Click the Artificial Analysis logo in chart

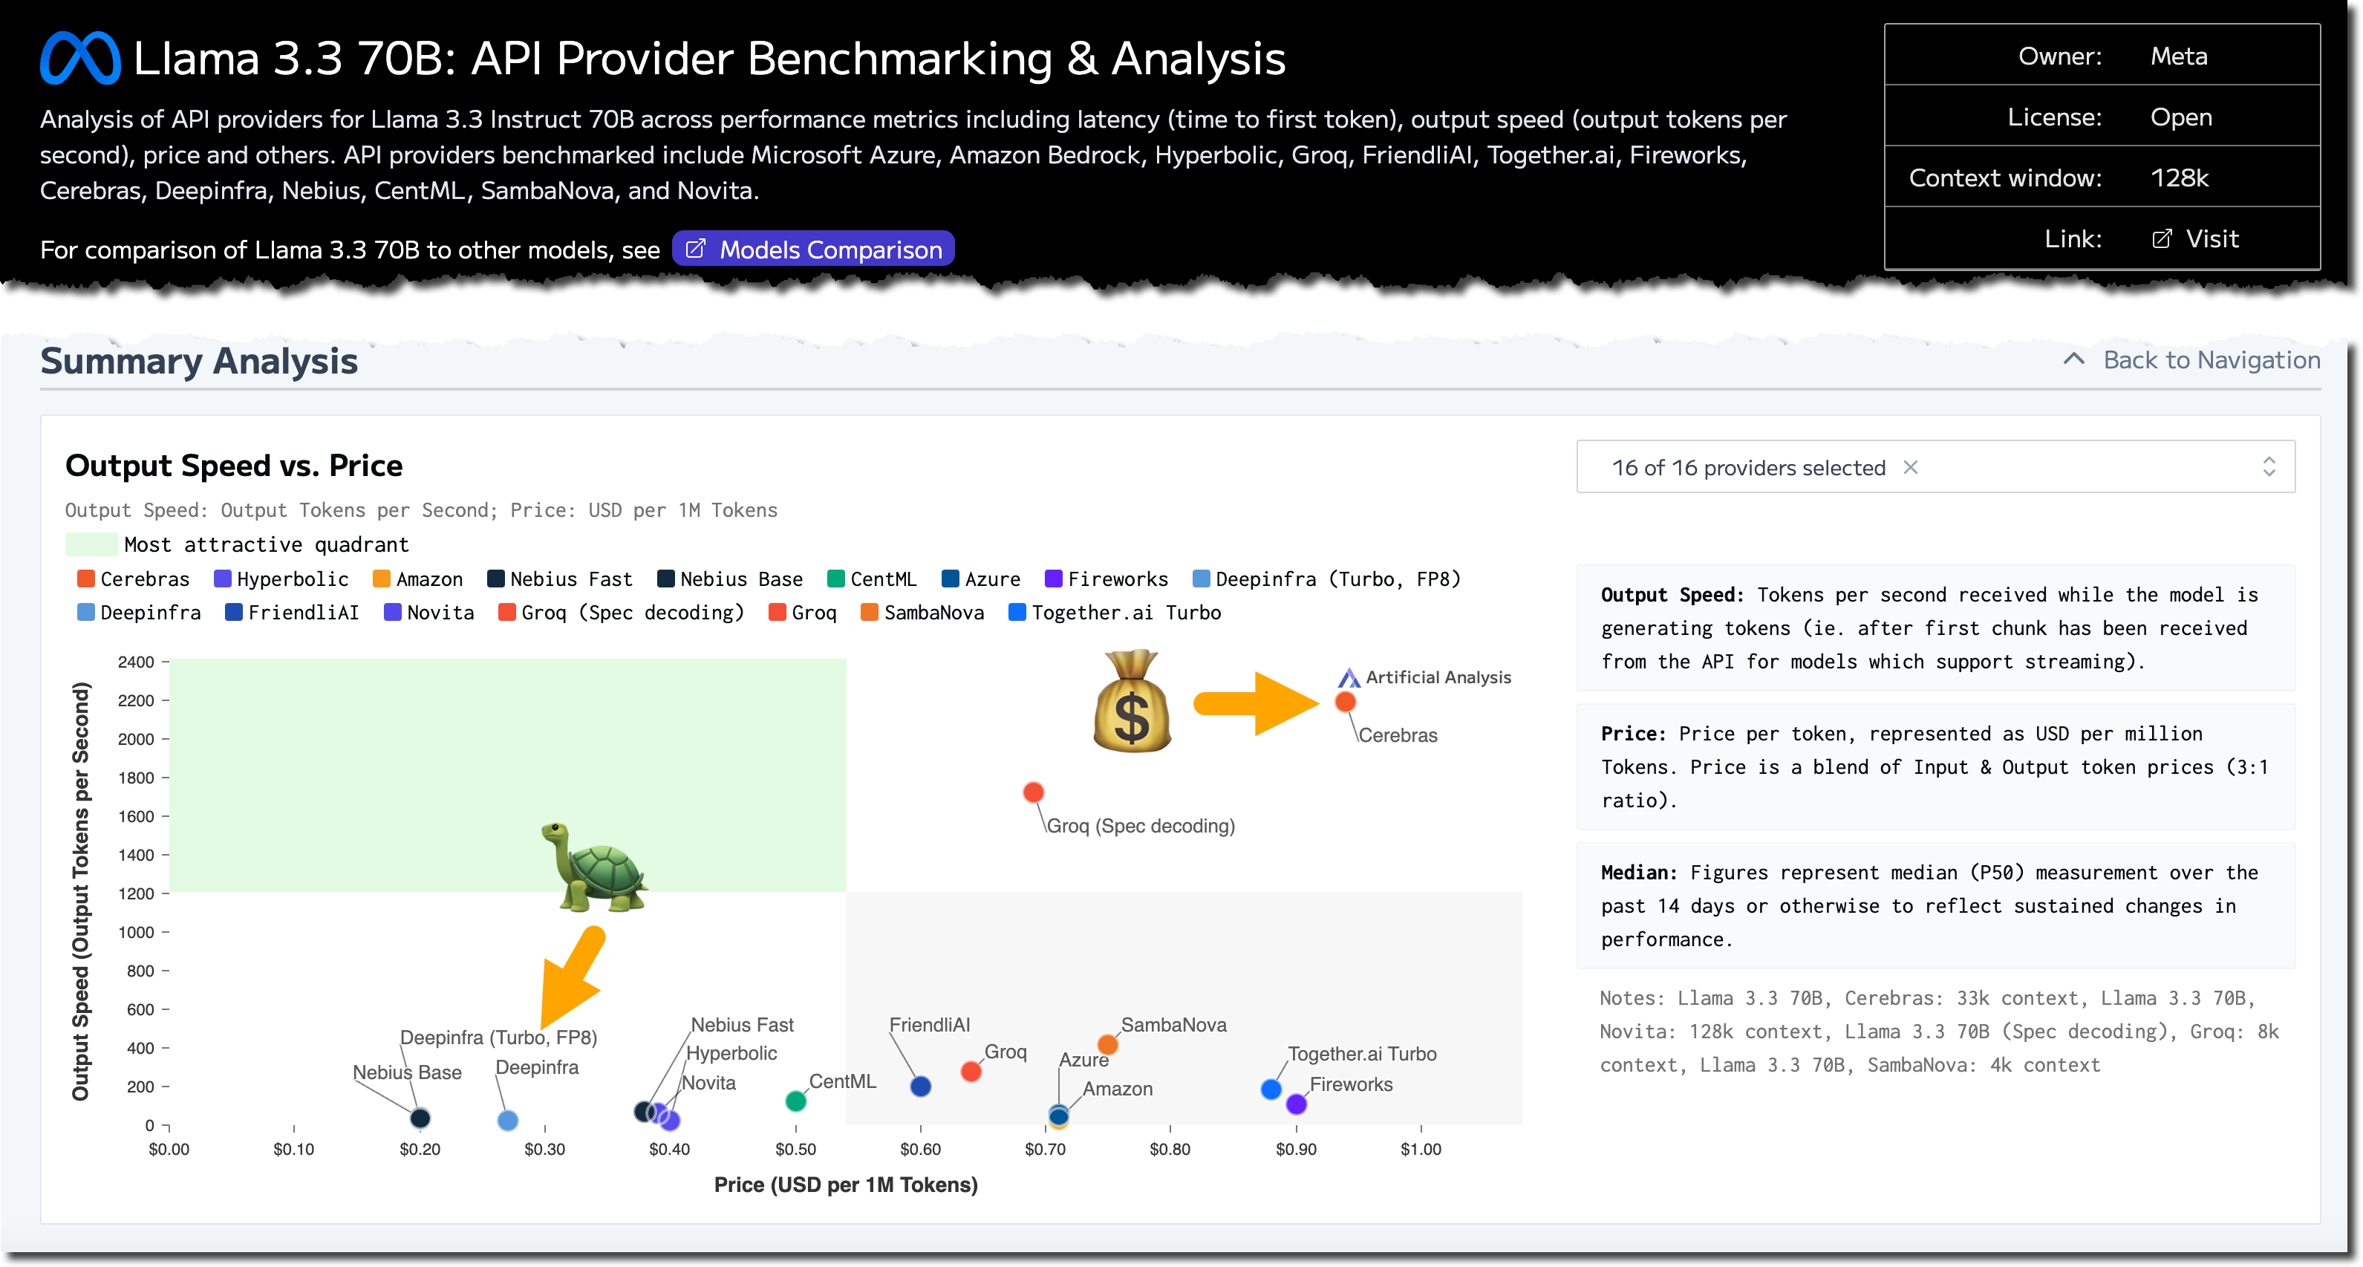click(x=1348, y=678)
